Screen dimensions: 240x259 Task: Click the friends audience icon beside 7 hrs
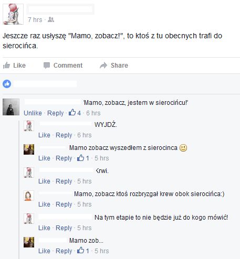coord(51,19)
